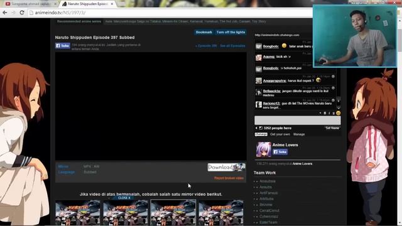Image resolution: width=402 pixels, height=226 pixels.
Task: Open the animeindo chatango URL link
Action: (x=277, y=35)
